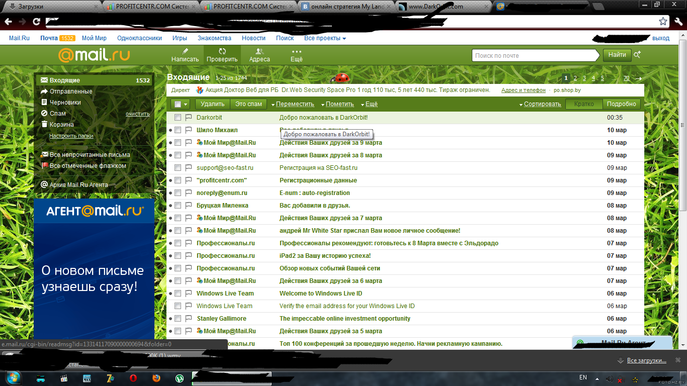The image size is (687, 386).
Task: Click the EN language indicator
Action: click(583, 377)
